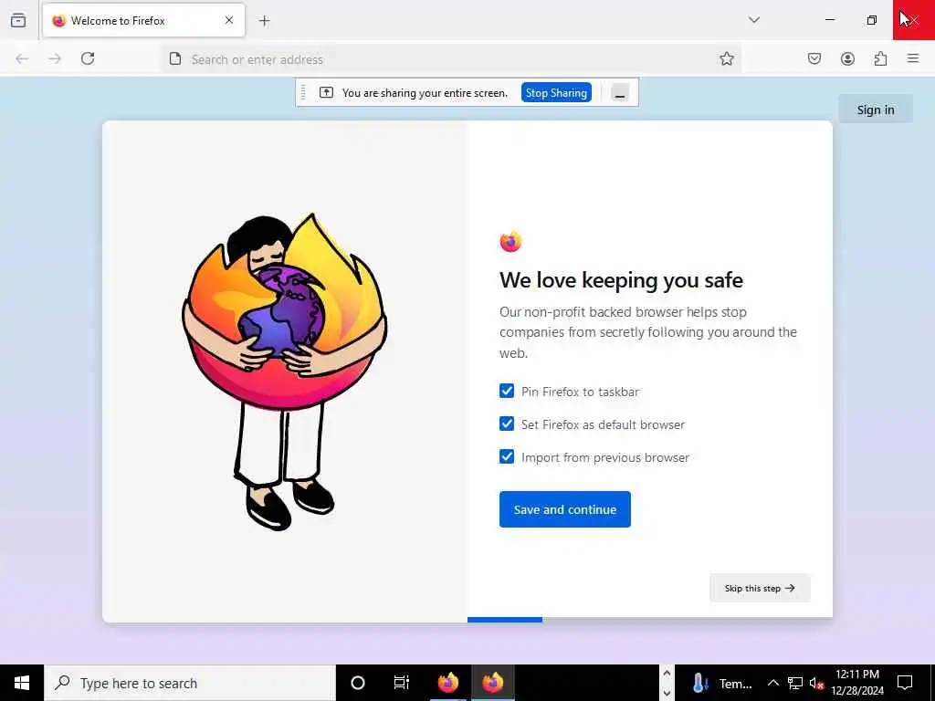Open the Firefox View icon
The image size is (935, 701).
[18, 20]
